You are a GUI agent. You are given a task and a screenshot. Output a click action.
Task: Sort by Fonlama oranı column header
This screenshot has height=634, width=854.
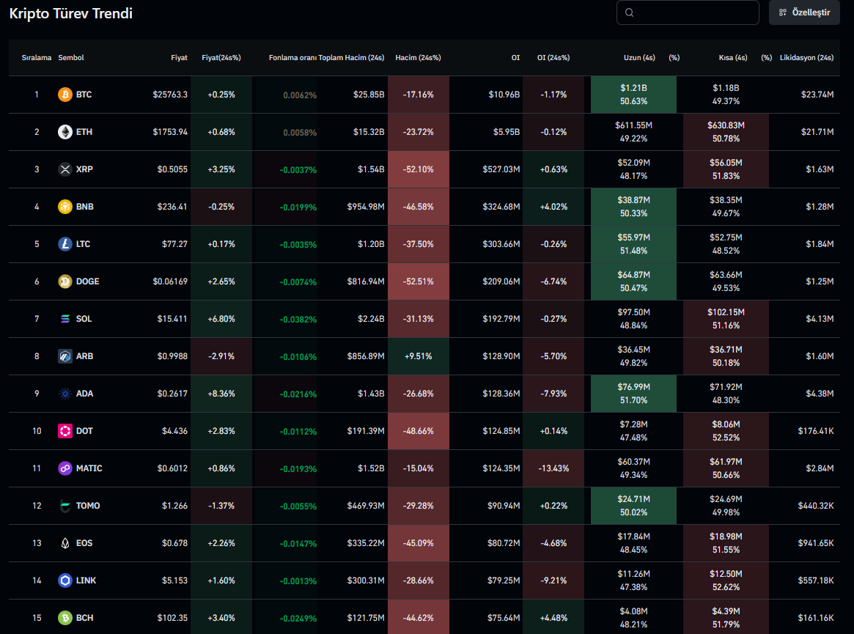[x=292, y=57]
